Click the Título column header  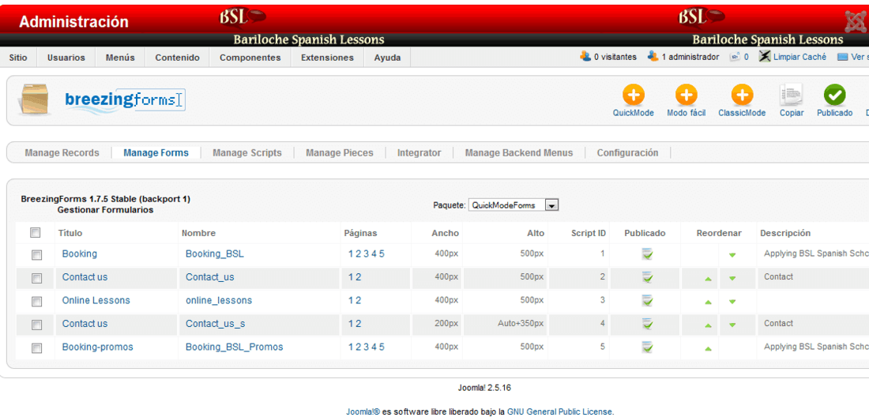(70, 233)
